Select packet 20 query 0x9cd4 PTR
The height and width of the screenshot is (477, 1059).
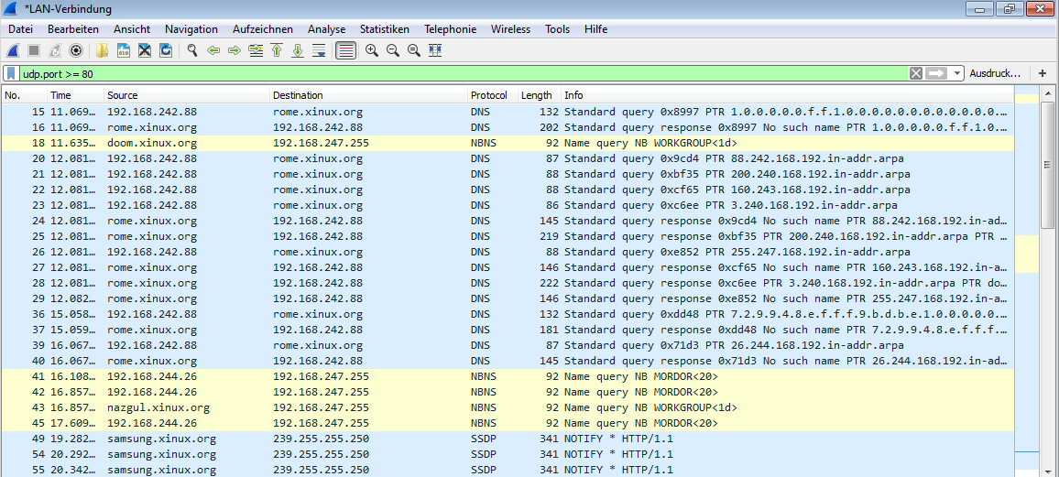pos(508,158)
